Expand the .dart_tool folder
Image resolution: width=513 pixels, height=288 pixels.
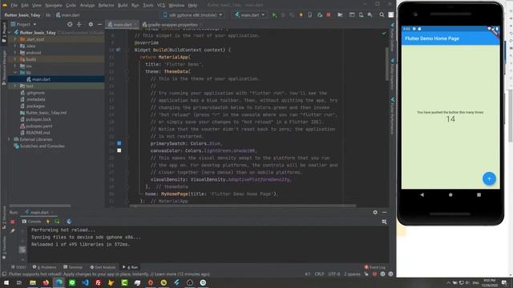click(x=15, y=39)
